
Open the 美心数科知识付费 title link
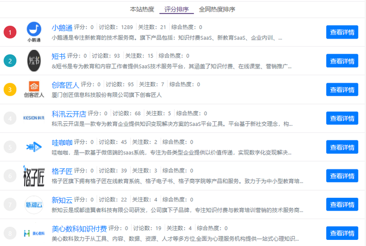[79, 229]
